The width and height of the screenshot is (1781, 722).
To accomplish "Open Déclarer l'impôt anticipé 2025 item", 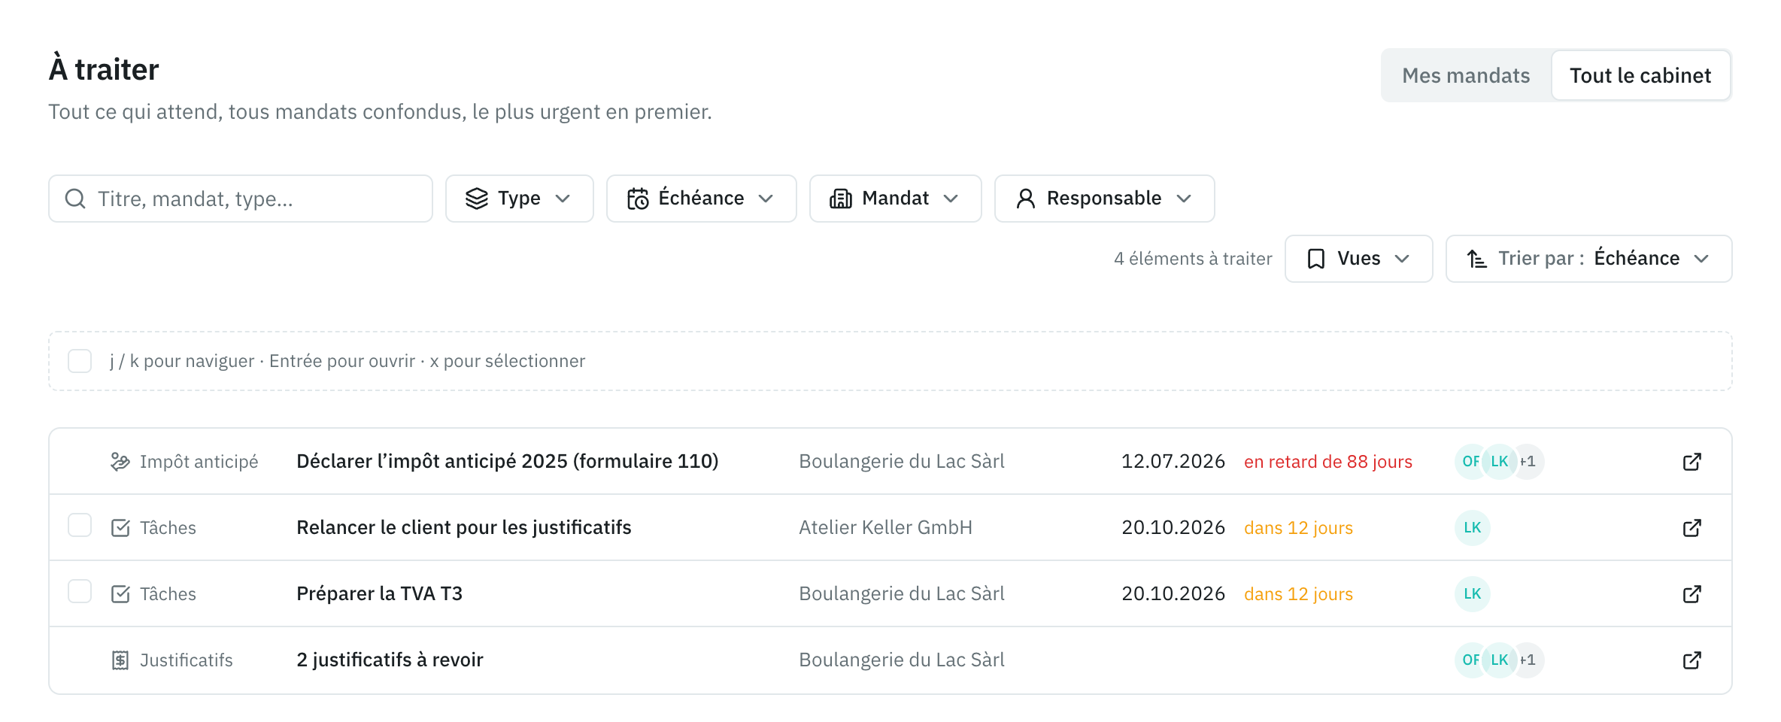I will click(x=508, y=462).
